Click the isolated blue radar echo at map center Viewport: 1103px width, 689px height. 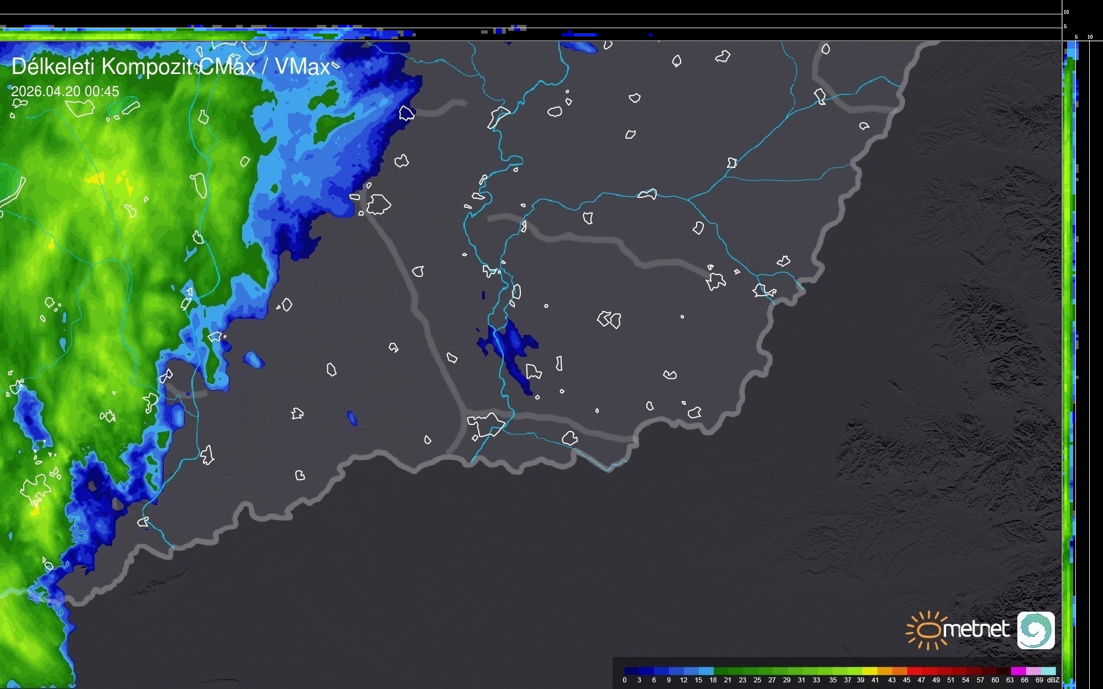(509, 348)
